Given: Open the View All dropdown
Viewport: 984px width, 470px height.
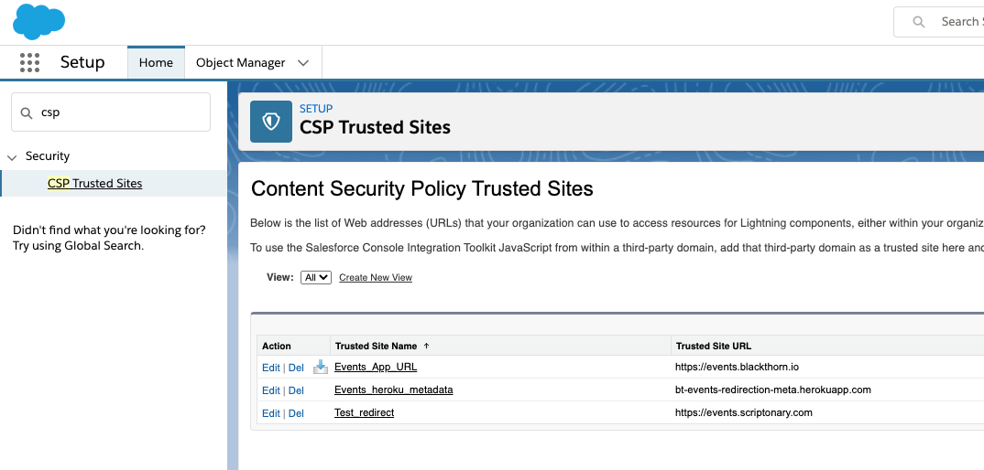Looking at the screenshot, I should click(x=316, y=277).
